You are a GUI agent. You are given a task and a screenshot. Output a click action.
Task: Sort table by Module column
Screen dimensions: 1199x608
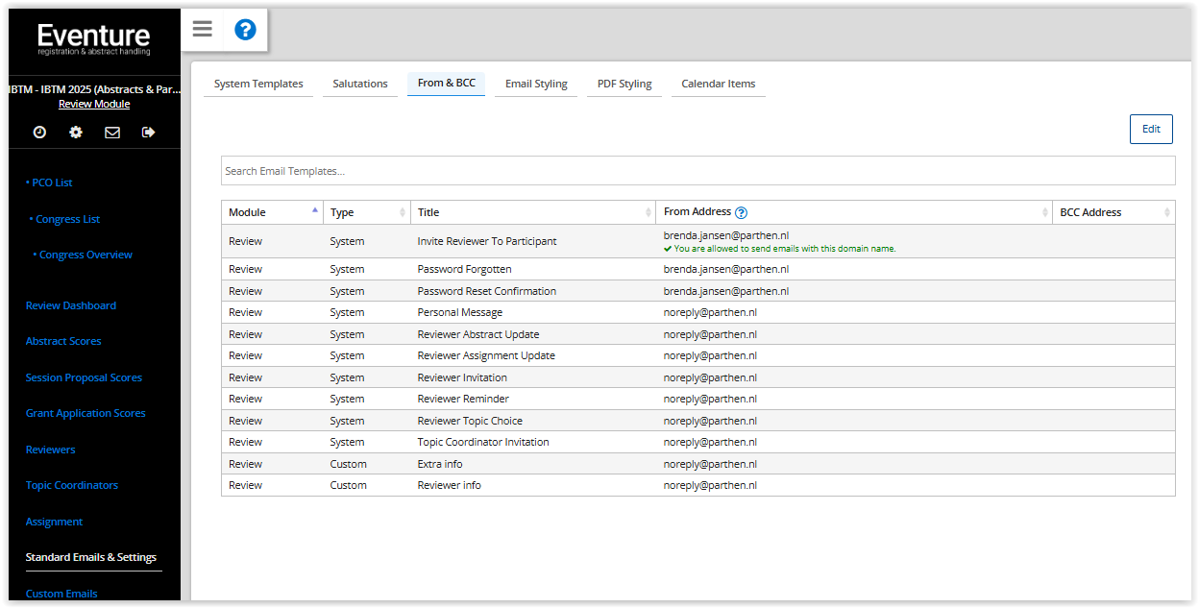tap(272, 212)
